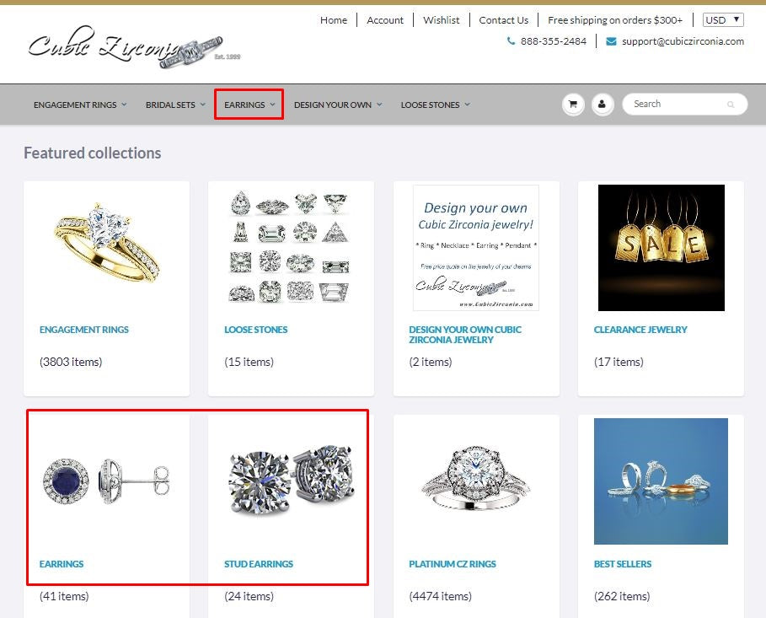Open the Loose Stones menu
This screenshot has height=618, width=766.
(436, 105)
